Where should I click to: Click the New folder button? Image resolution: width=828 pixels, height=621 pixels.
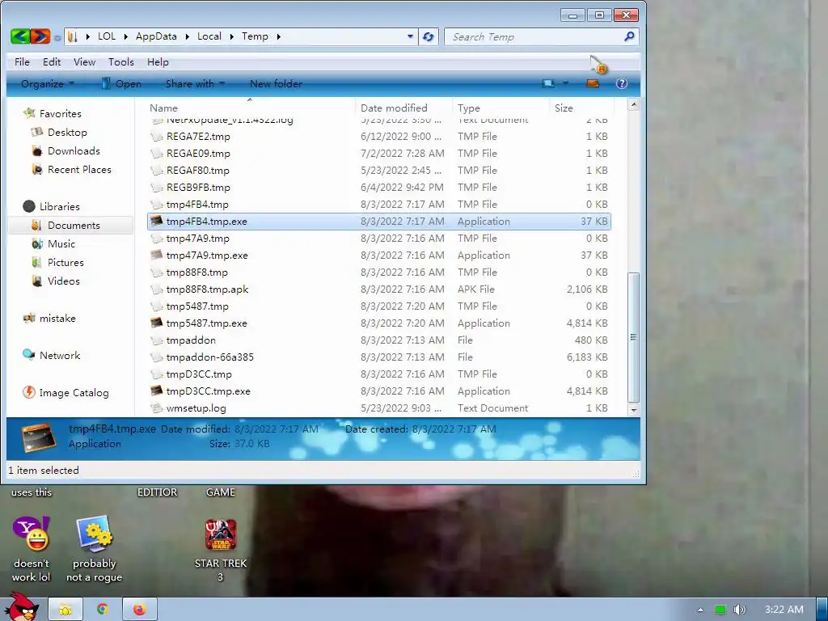point(276,83)
